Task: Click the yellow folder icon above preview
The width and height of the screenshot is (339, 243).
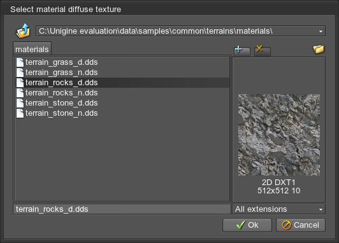Action: click(319, 49)
